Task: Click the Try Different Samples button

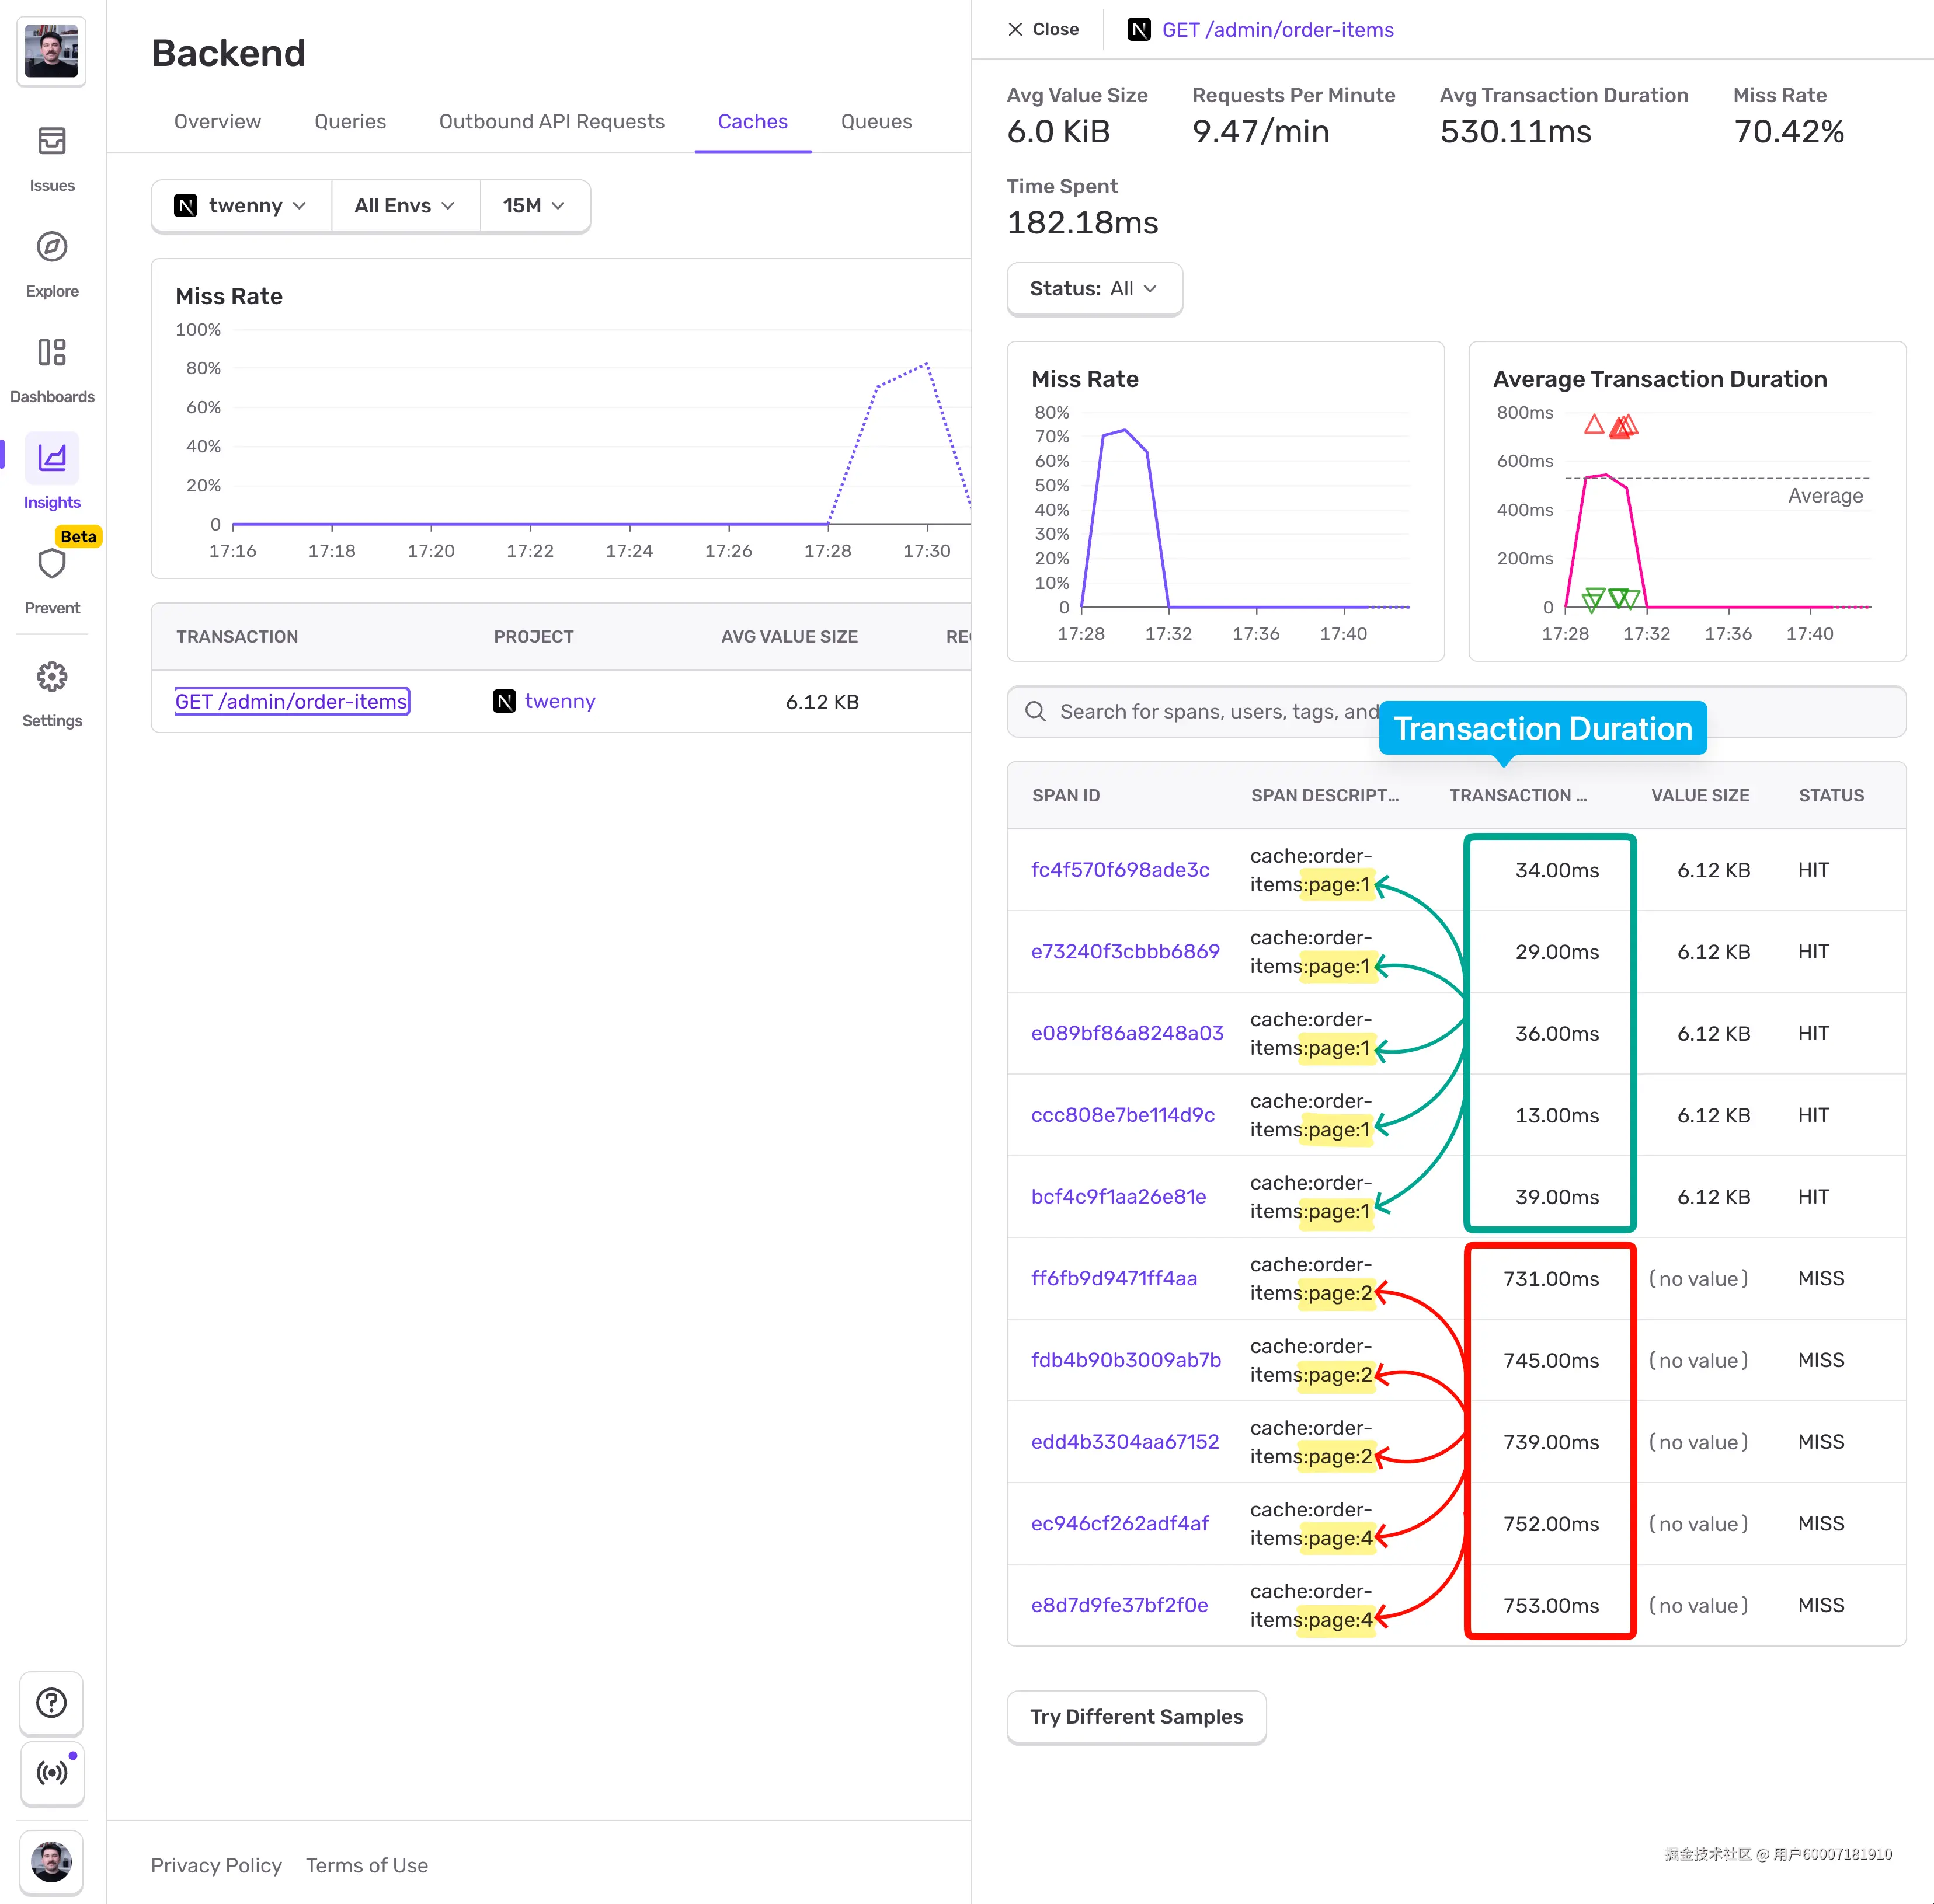Action: pyautogui.click(x=1136, y=1716)
